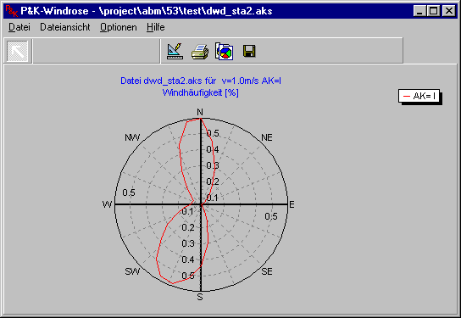Open the Hilfe menu
This screenshot has height=318, width=461.
click(x=156, y=27)
